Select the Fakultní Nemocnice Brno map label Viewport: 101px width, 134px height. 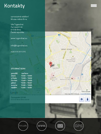tap(53, 79)
